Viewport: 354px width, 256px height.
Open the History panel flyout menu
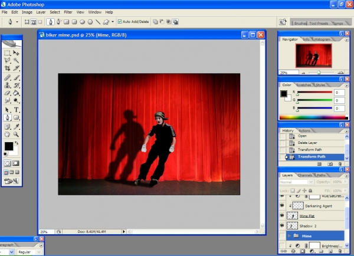(x=347, y=131)
